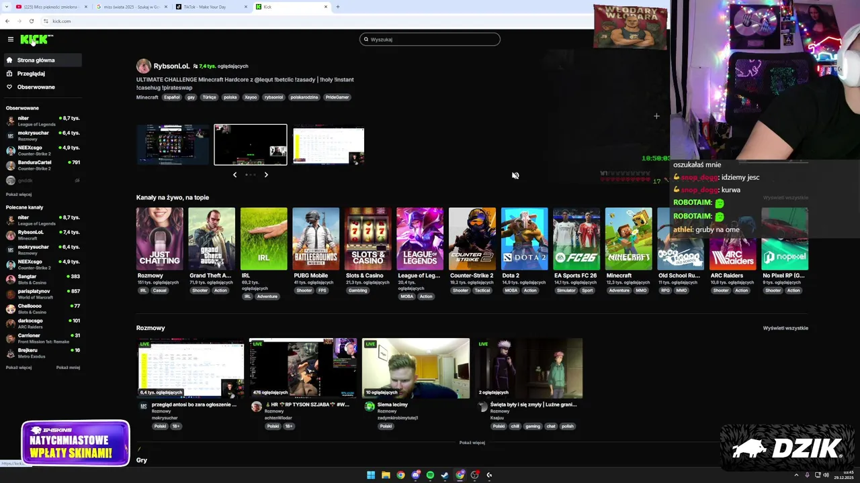Viewport: 860px width, 483px height.
Task: Open the Siema lecimy stream
Action: click(x=416, y=368)
